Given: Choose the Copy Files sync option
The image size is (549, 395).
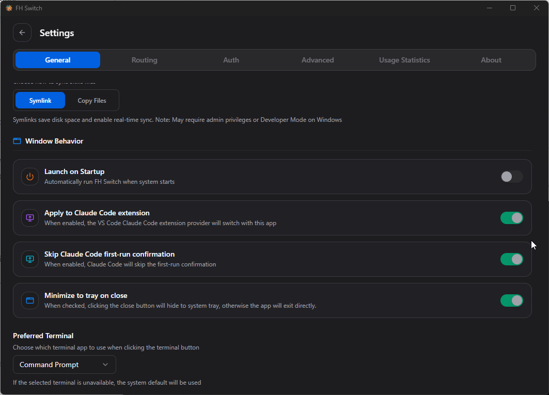Looking at the screenshot, I should (x=92, y=101).
